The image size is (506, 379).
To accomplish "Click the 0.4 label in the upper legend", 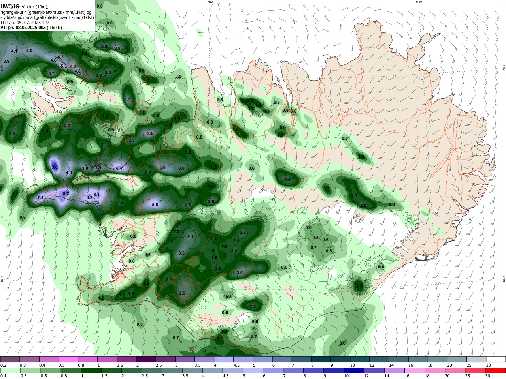I will pos(42,365).
